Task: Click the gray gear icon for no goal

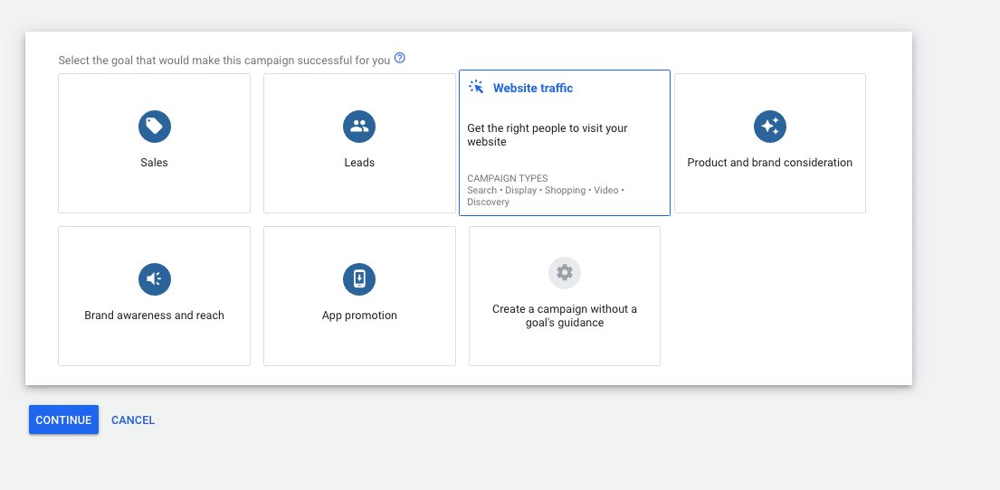Action: pos(565,273)
